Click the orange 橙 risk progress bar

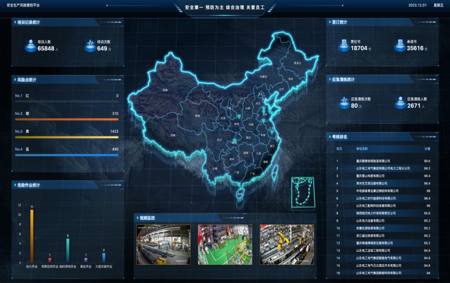click(66, 119)
